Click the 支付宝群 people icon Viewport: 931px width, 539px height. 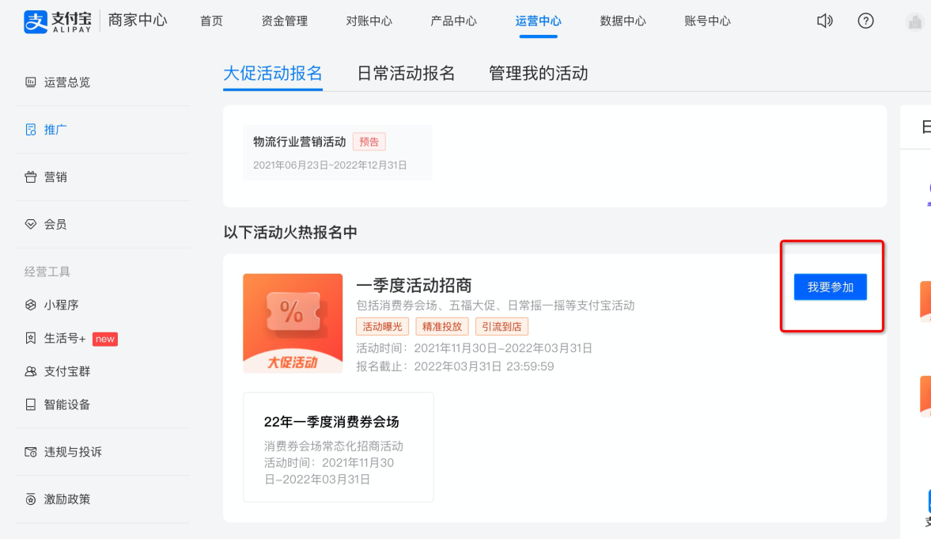30,371
